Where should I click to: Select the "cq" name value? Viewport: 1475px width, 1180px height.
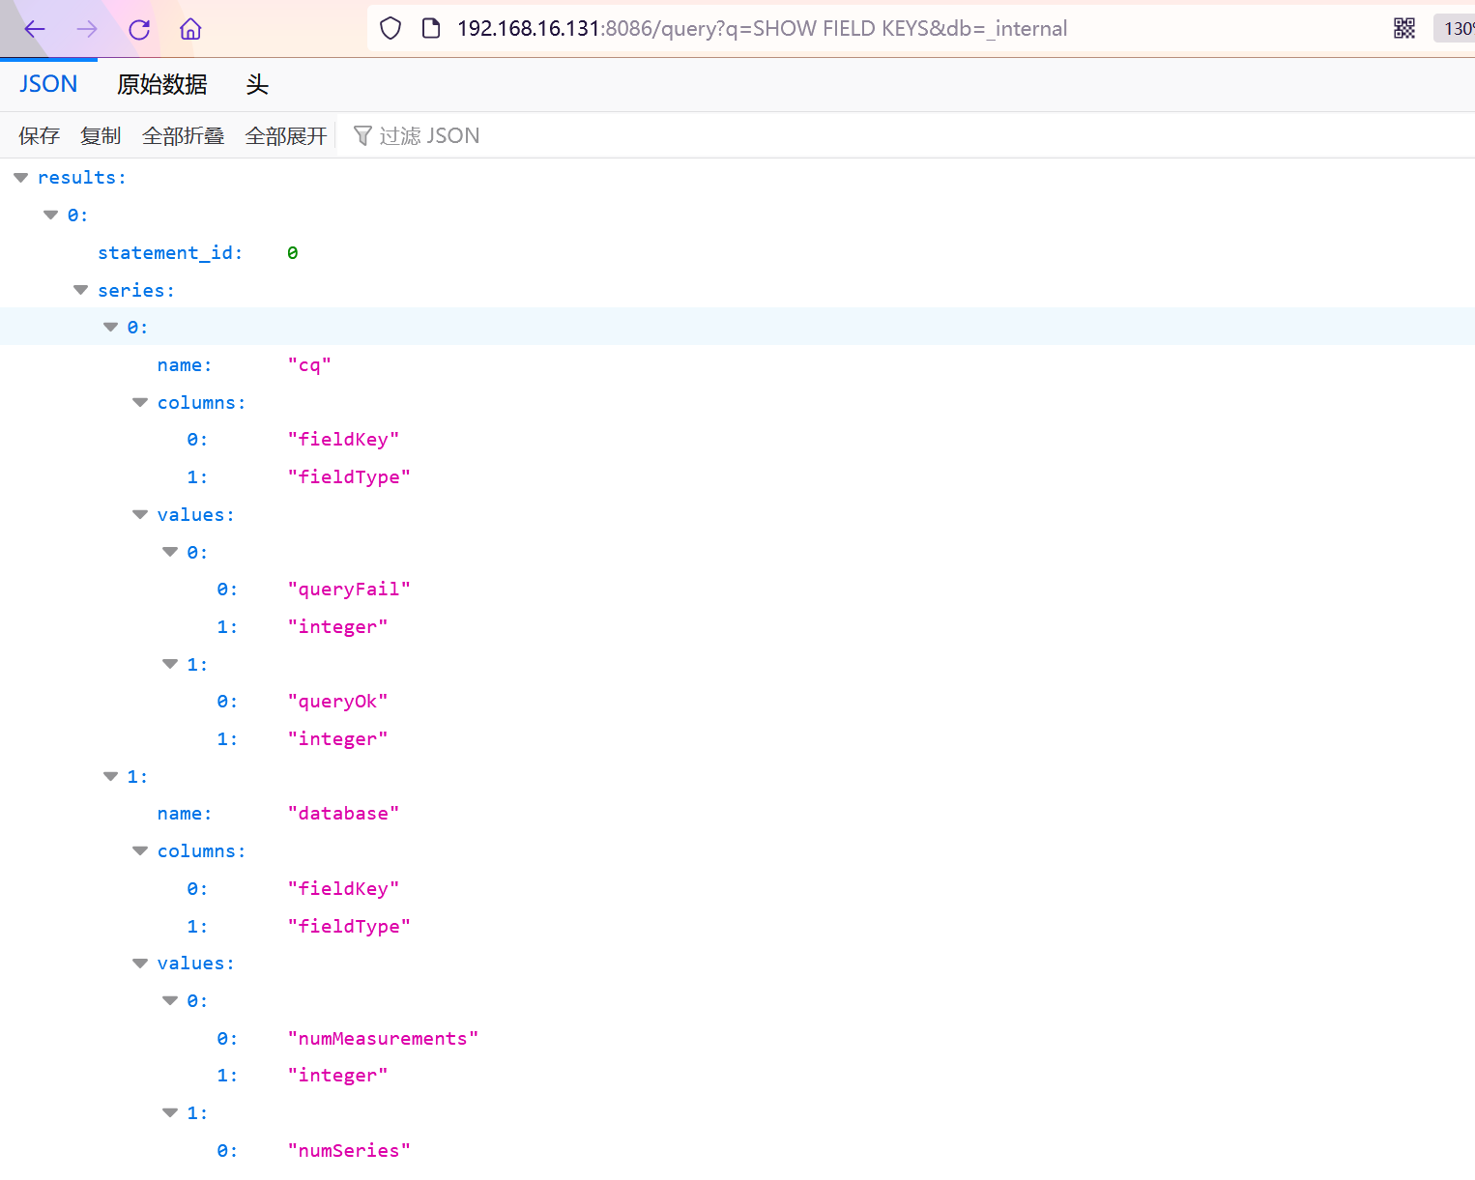309,365
